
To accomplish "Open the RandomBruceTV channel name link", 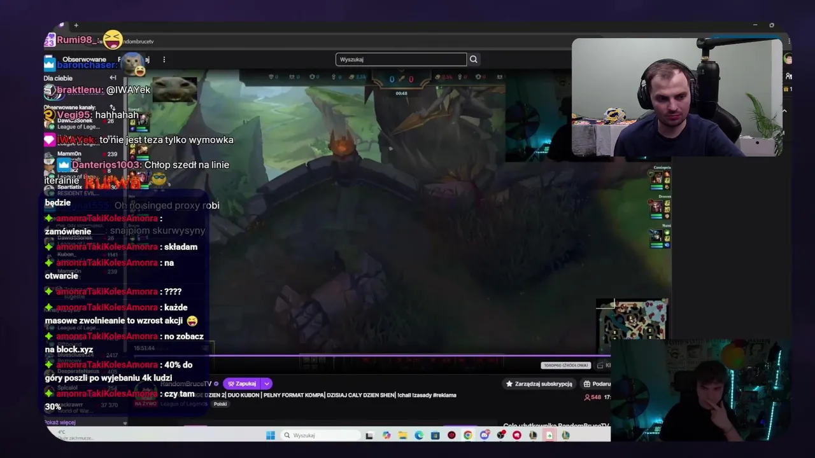I will (x=186, y=384).
